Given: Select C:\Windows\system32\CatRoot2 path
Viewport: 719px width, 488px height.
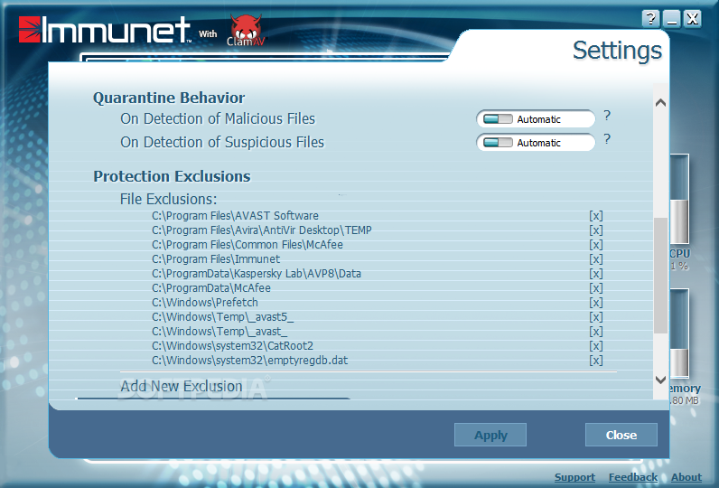Looking at the screenshot, I should tap(232, 346).
